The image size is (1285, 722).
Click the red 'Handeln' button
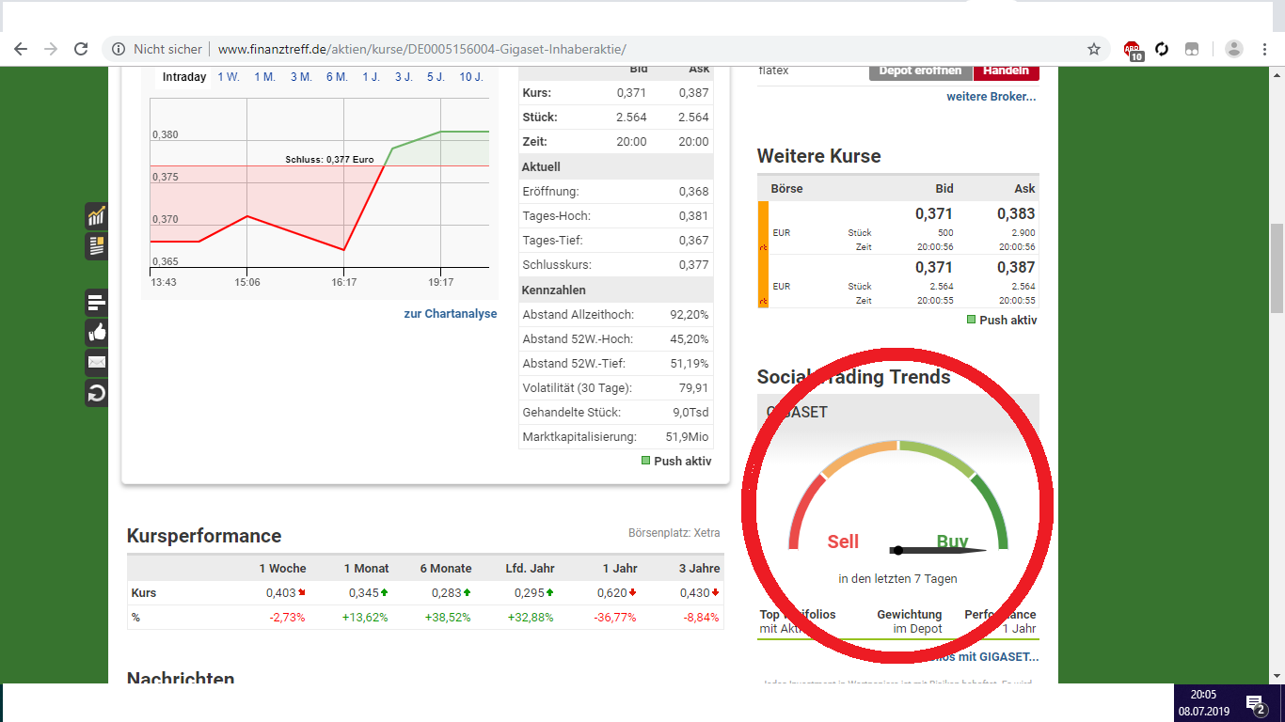click(x=1006, y=71)
